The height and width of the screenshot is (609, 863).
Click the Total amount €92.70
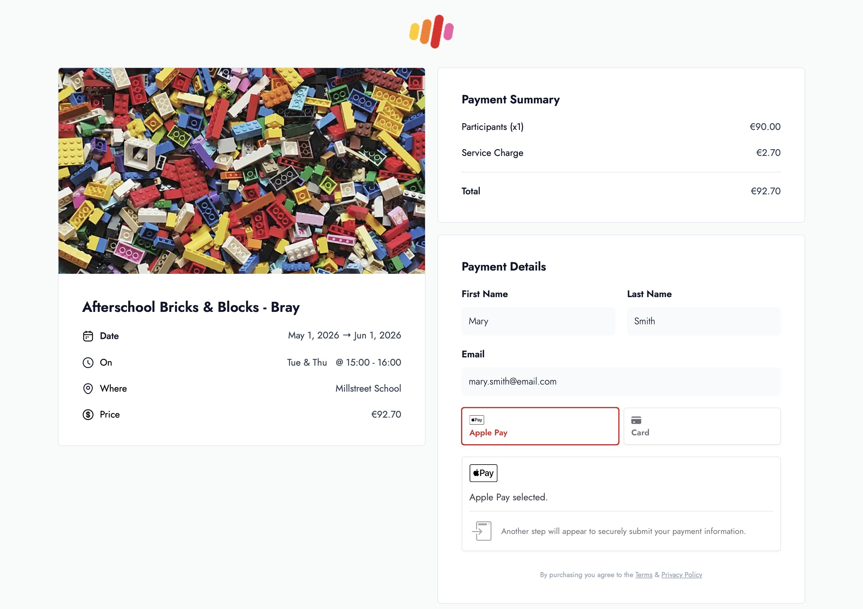pyautogui.click(x=765, y=191)
